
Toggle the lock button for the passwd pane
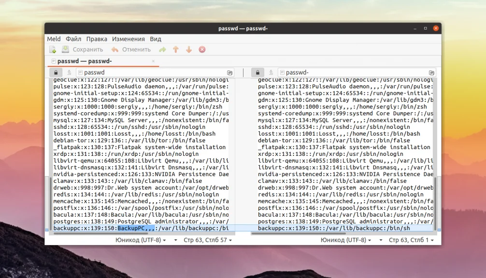56,72
